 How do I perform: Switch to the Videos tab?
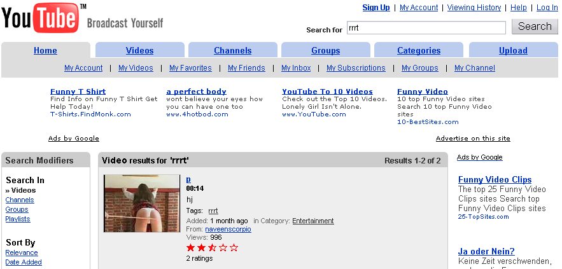[139, 50]
